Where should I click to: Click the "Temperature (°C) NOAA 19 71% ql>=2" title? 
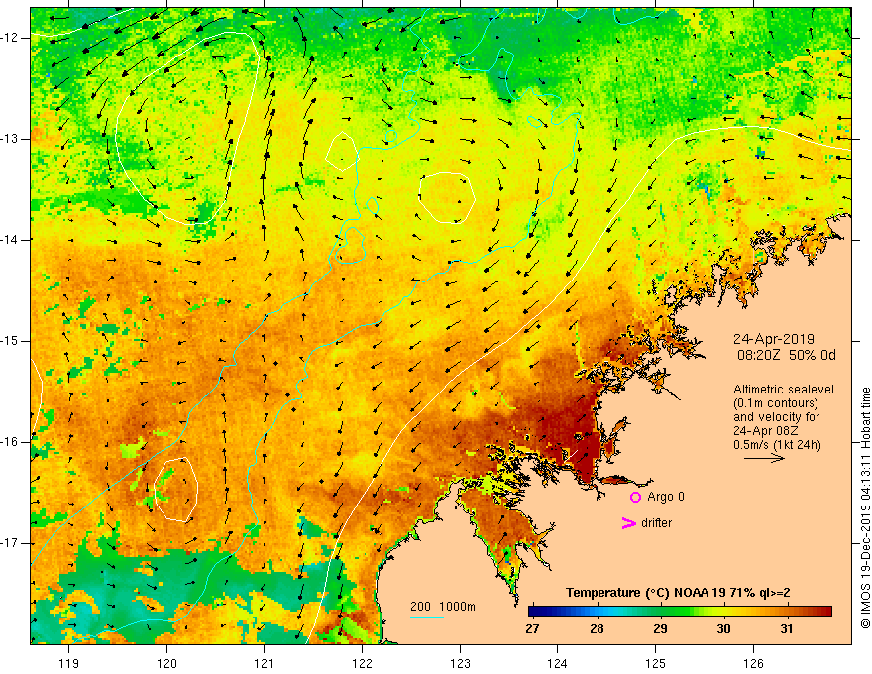pos(678,593)
